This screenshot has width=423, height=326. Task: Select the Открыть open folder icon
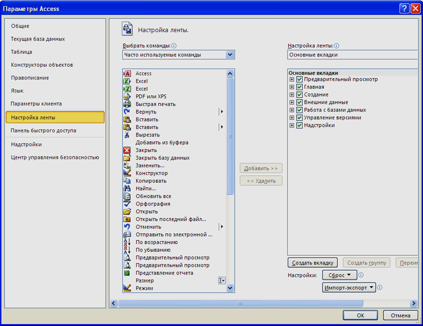click(127, 212)
